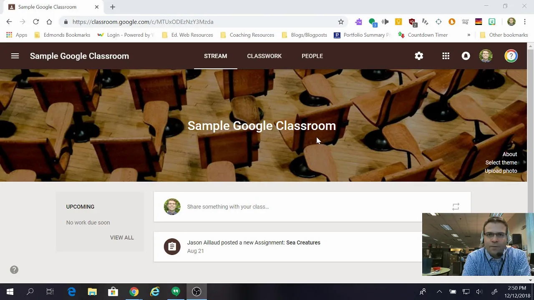Go back in browser

coord(9,22)
